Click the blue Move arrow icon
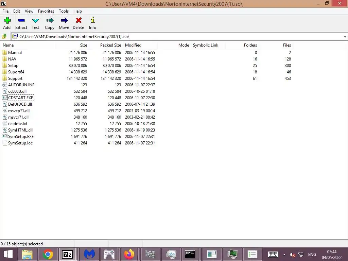Viewport: 348px width, 261px height. (64, 20)
